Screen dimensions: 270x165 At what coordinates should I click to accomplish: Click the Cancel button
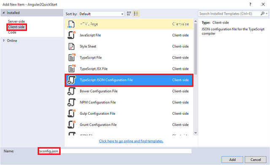click(x=256, y=160)
